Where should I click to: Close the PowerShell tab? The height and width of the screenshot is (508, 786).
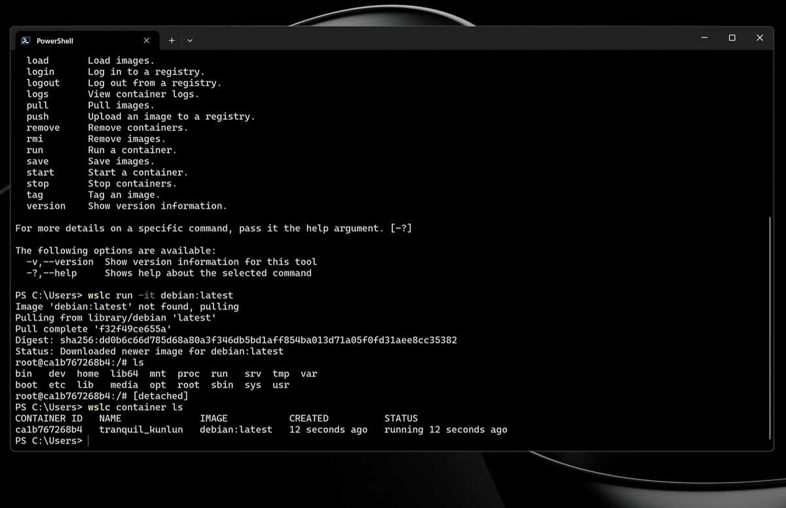pos(146,40)
